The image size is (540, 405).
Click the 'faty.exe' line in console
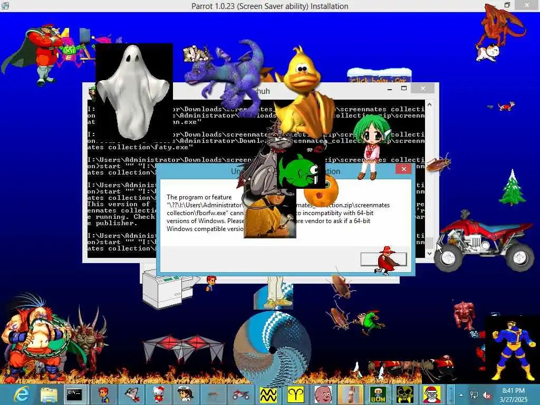(140, 148)
